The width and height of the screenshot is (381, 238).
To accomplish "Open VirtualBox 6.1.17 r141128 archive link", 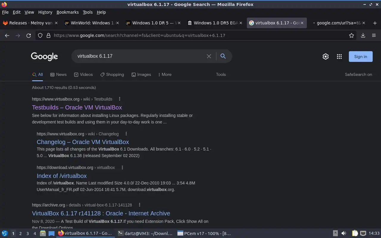I will (101, 213).
